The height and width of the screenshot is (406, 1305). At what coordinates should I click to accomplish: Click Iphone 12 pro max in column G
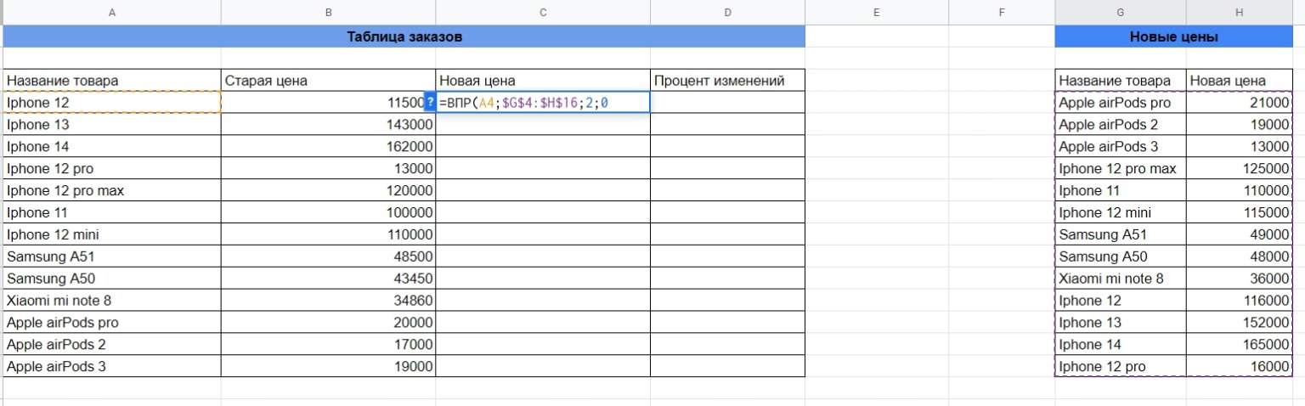[x=1121, y=168]
